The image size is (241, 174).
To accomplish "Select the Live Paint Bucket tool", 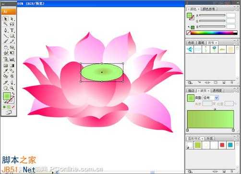I will coord(5,76).
